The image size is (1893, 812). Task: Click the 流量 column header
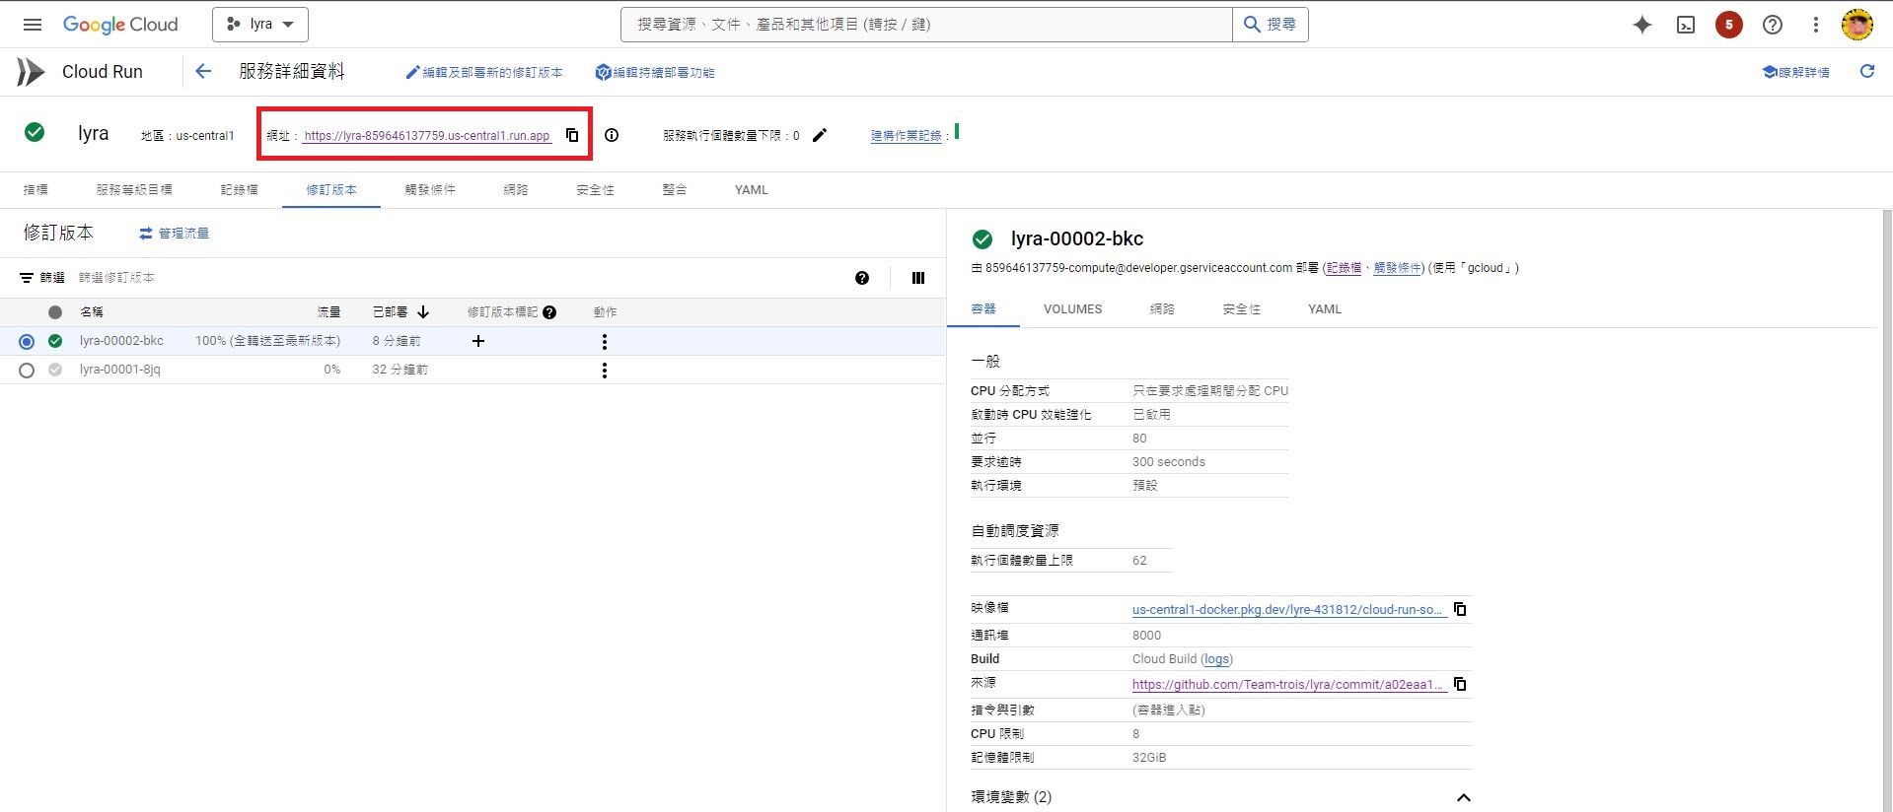(x=328, y=312)
